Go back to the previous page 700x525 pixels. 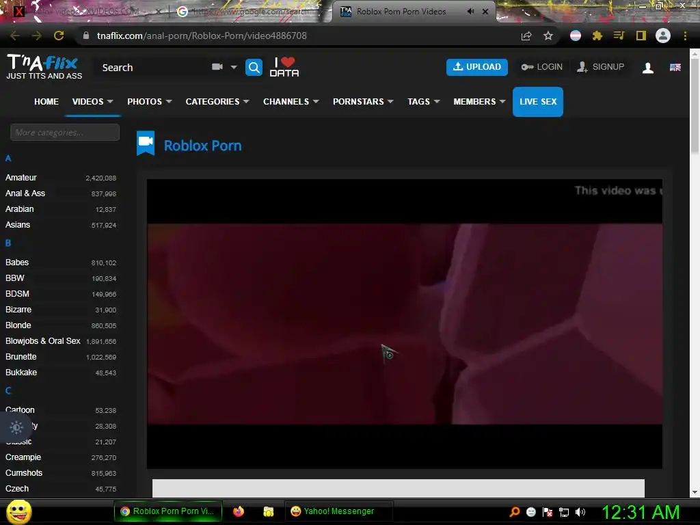point(15,36)
